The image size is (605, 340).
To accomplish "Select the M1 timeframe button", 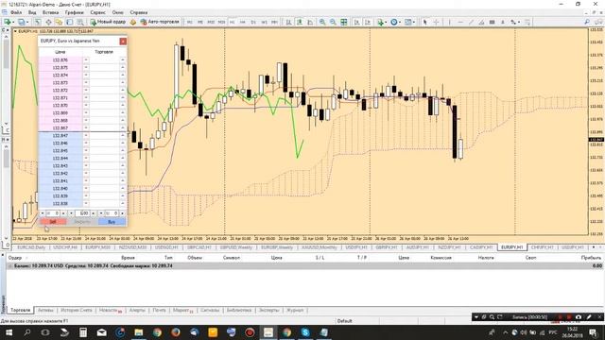I will [x=189, y=23].
